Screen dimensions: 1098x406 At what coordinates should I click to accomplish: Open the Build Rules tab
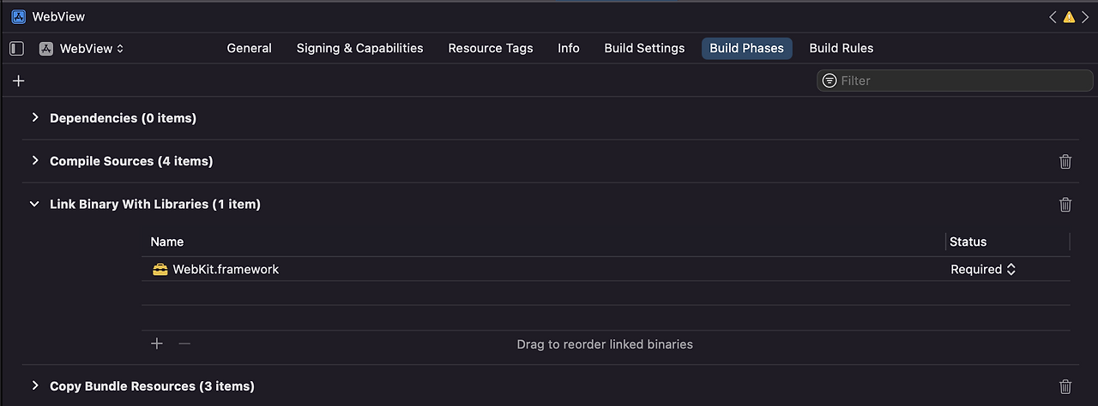pos(842,49)
